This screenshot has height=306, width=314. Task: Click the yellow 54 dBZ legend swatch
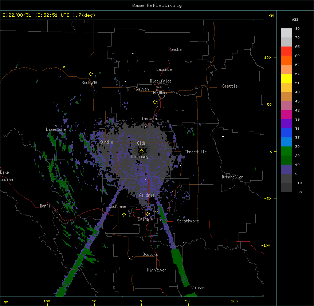[x=286, y=78]
